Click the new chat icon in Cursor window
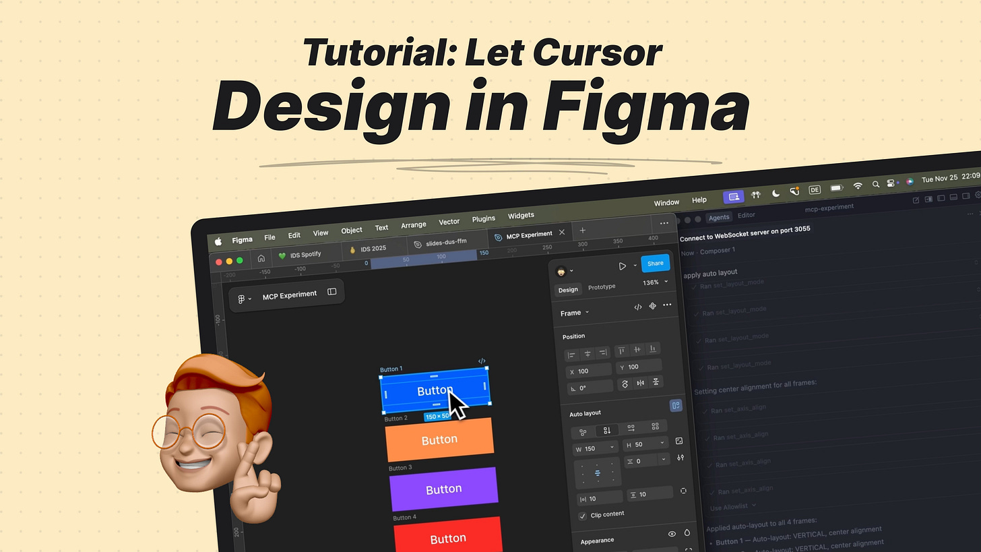 (916, 200)
